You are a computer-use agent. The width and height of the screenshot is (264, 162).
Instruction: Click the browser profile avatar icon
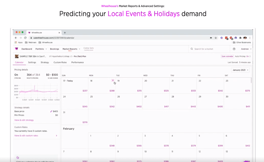(245, 38)
